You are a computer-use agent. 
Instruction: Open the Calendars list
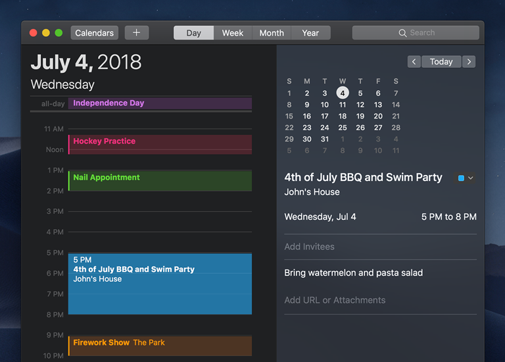[95, 33]
